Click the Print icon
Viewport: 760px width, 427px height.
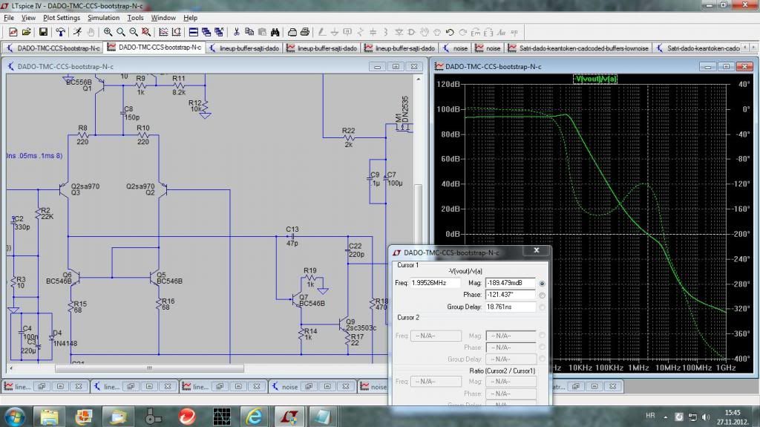tap(305, 32)
